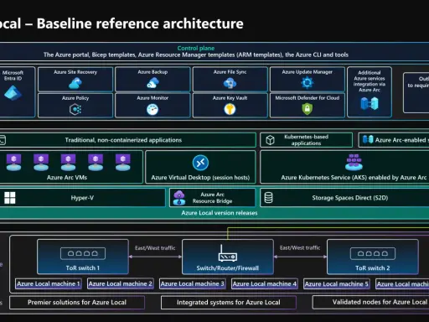This screenshot has height=322, width=429.
Task: Click the Azure Key Vault key icon
Action: (230, 109)
